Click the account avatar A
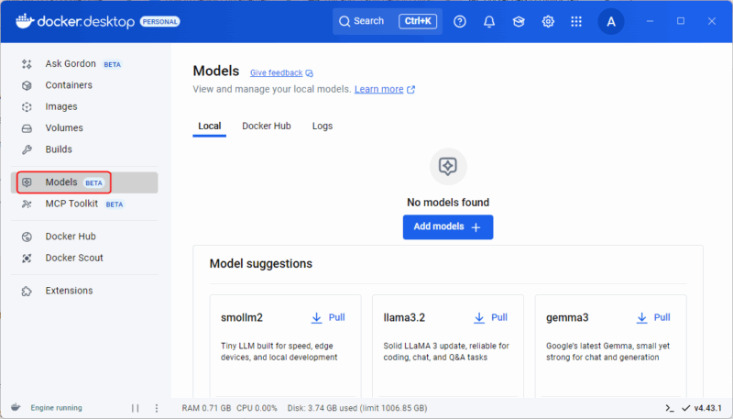Screen dimensions: 733x419 (611, 21)
